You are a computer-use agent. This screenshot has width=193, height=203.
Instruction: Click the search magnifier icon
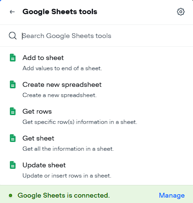pos(13,36)
